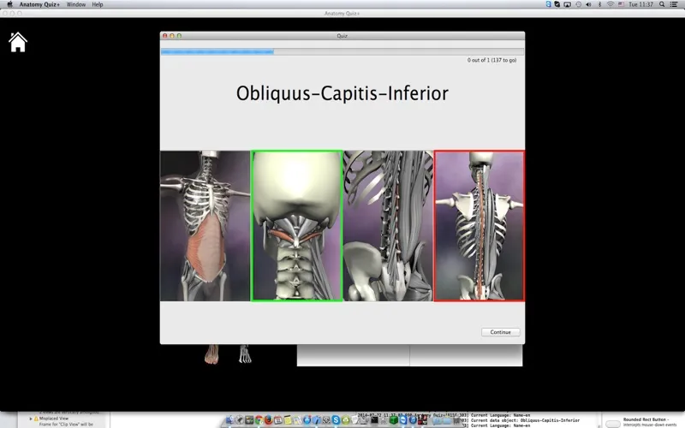Click the foot skeleton thumbnail behind the quiz
The width and height of the screenshot is (685, 428).
(x=245, y=354)
